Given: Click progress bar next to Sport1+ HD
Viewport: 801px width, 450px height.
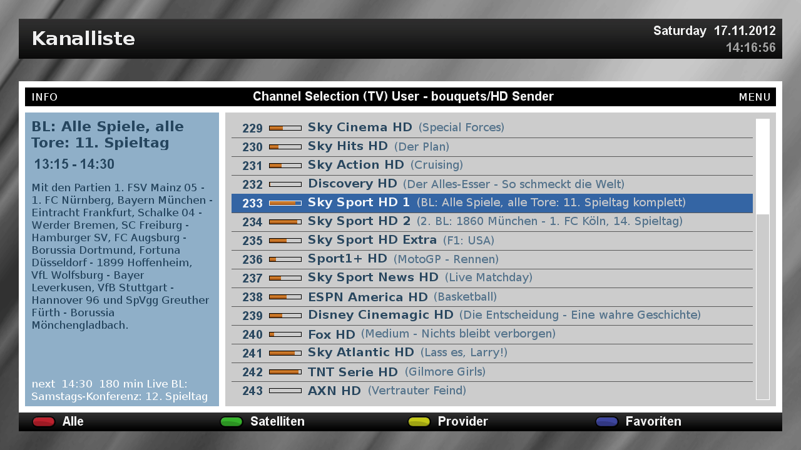Looking at the screenshot, I should pos(285,259).
